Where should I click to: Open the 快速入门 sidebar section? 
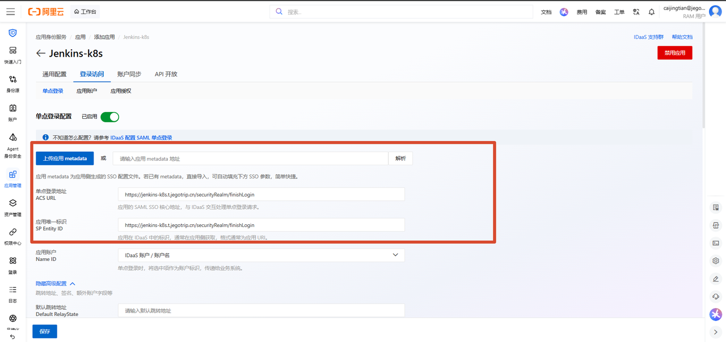click(12, 55)
